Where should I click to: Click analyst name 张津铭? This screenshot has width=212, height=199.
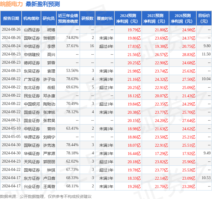pos(49,112)
